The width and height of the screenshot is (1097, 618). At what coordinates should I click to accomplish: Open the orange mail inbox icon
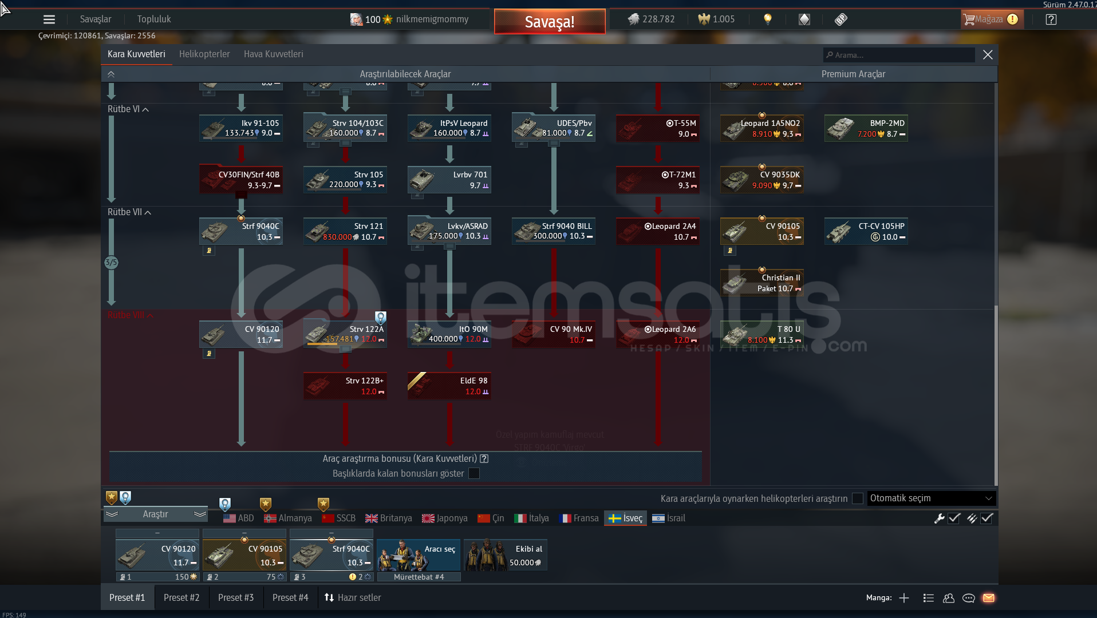pos(989,598)
